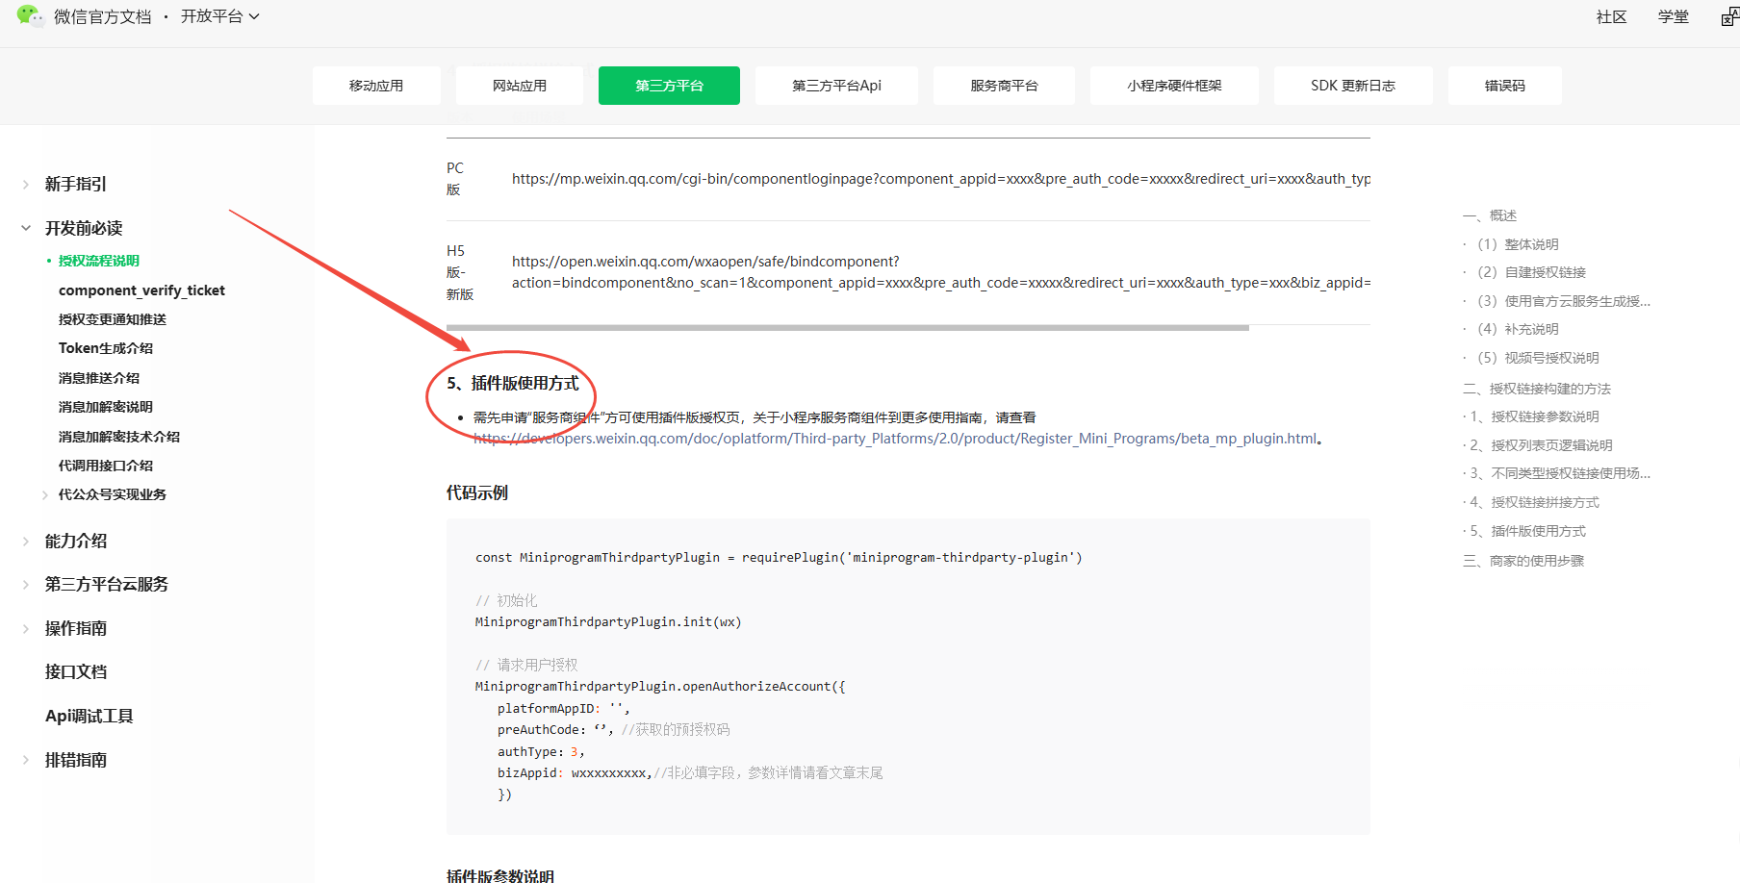This screenshot has height=883, width=1740.
Task: Open component_verify_ticket in the sidebar
Action: click(141, 290)
